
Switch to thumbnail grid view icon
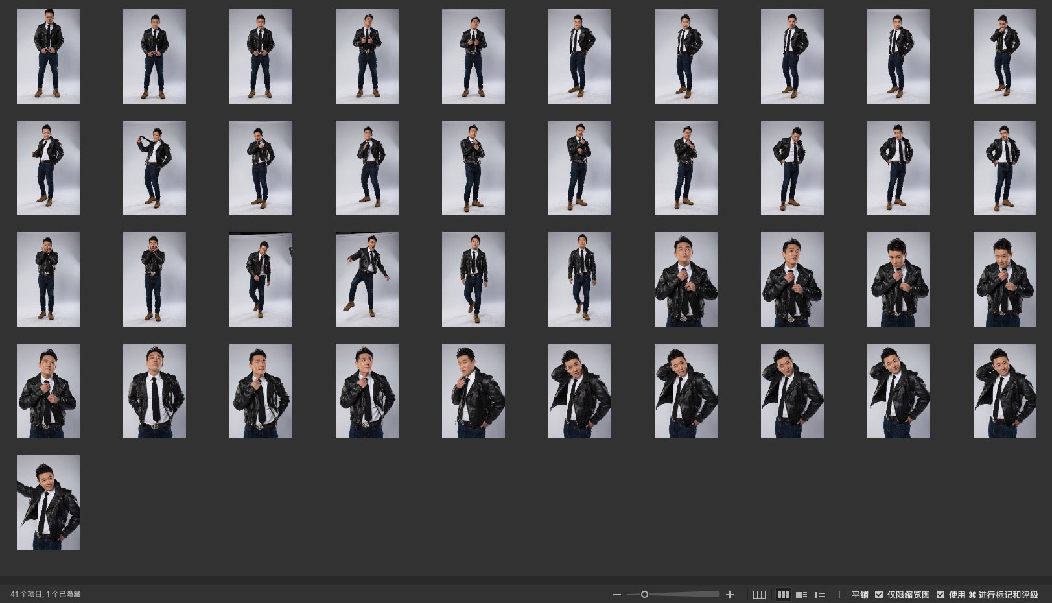pos(783,595)
